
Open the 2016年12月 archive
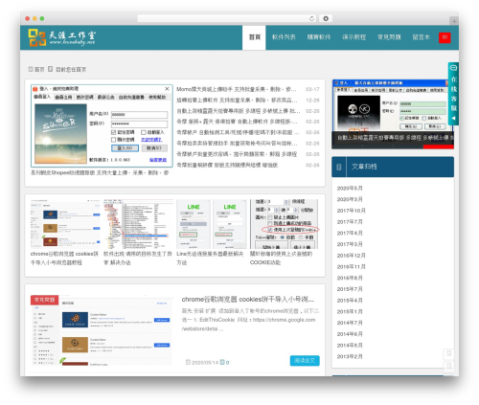(351, 256)
